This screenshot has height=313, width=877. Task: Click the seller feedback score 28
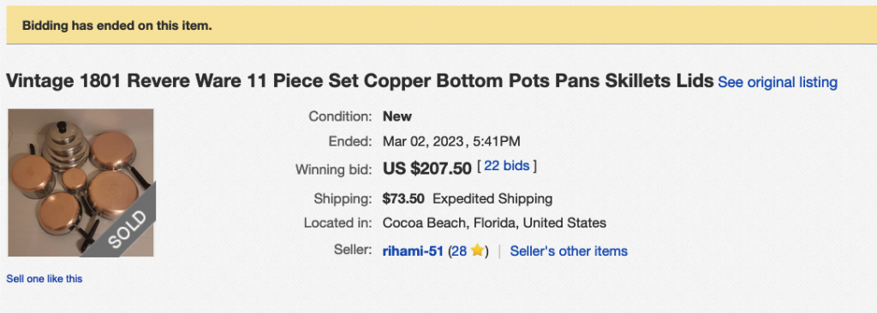tap(459, 251)
